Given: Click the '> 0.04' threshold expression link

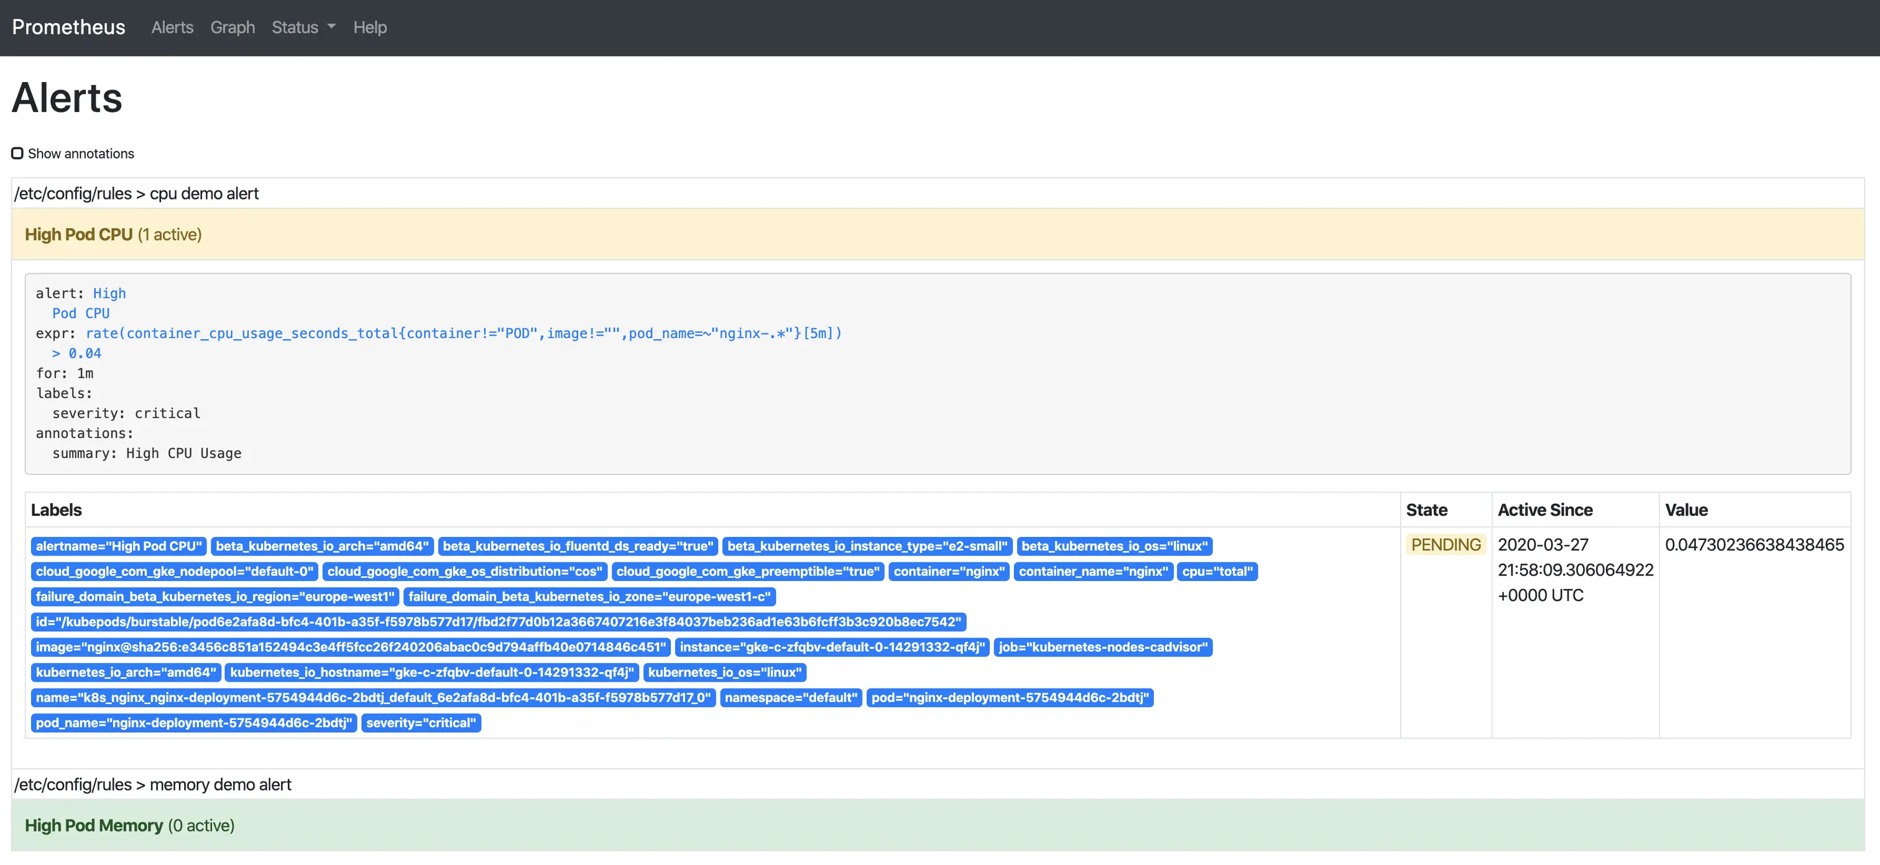Looking at the screenshot, I should click(76, 353).
